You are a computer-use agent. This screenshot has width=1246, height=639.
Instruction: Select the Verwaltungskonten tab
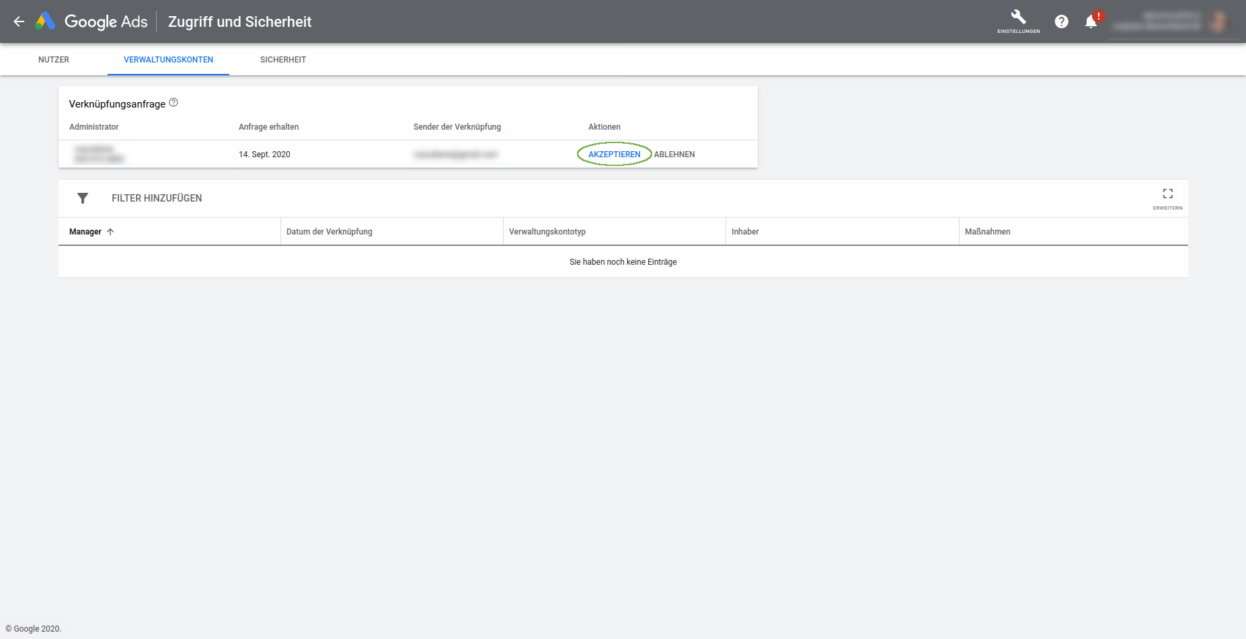tap(168, 60)
